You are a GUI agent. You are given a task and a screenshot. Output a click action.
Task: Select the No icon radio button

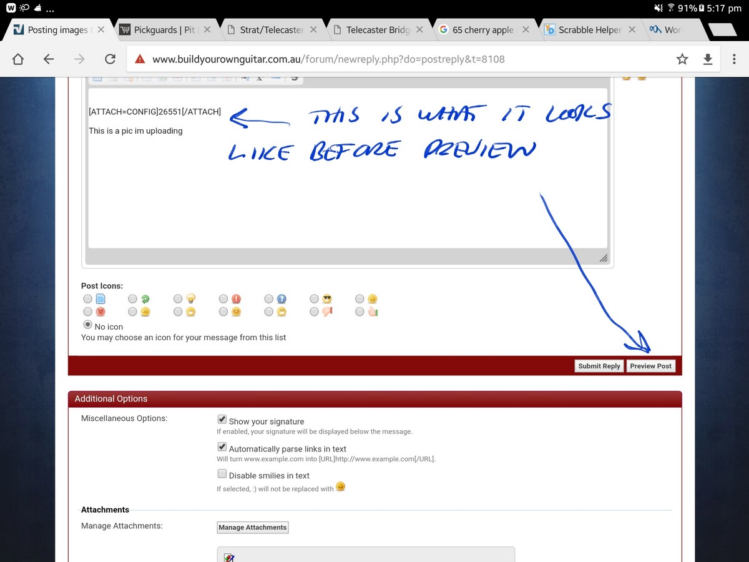[x=88, y=325]
